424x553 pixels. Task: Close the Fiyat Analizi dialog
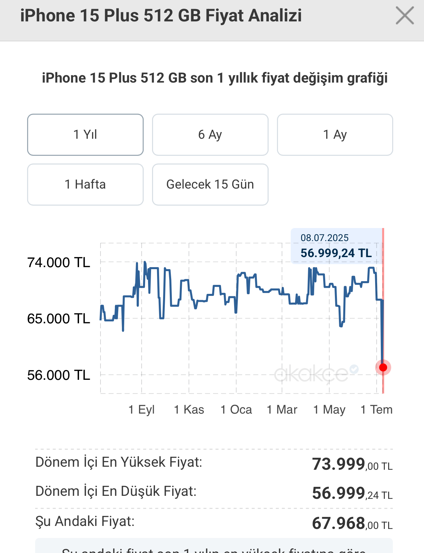[x=405, y=16]
